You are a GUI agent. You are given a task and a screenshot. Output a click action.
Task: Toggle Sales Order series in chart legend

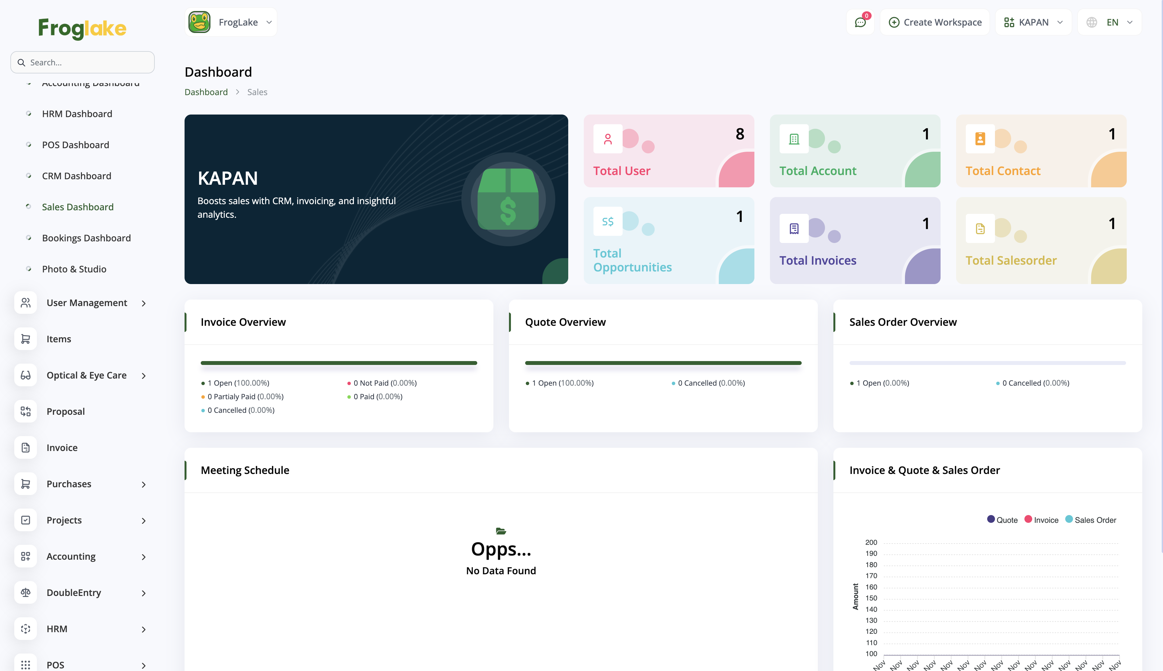(1090, 520)
